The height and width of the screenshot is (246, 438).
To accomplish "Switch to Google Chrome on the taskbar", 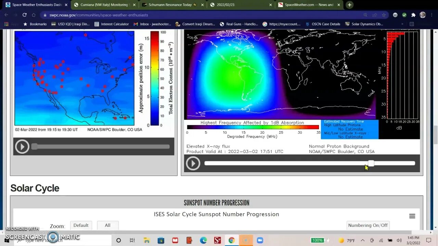I will (231, 241).
